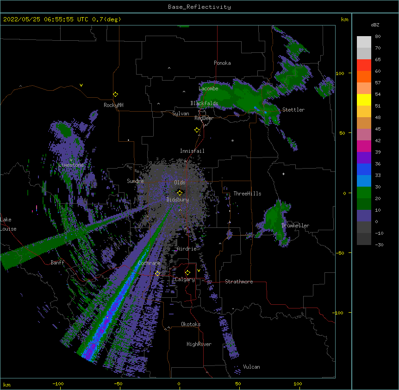
Task: Select the Calgary label
Action: (x=185, y=279)
